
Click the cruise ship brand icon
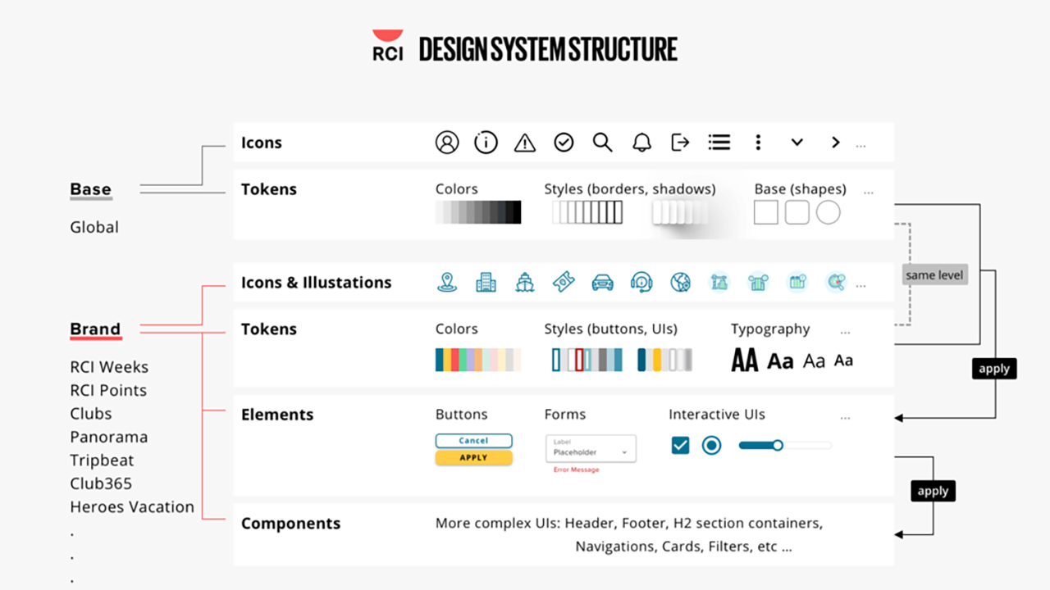pyautogui.click(x=525, y=283)
